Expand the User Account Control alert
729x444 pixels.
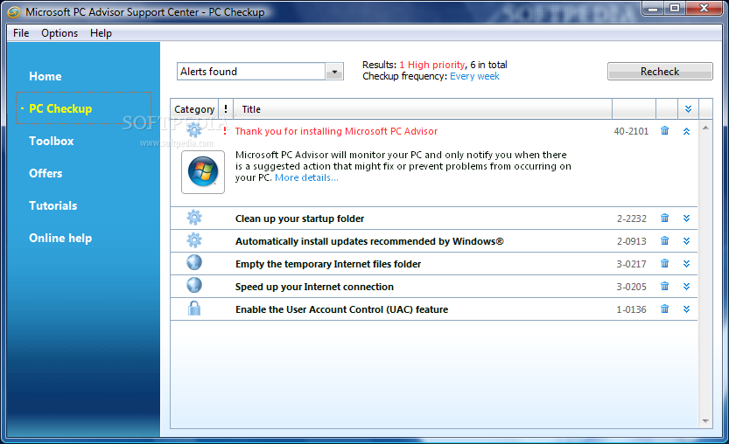coord(687,309)
